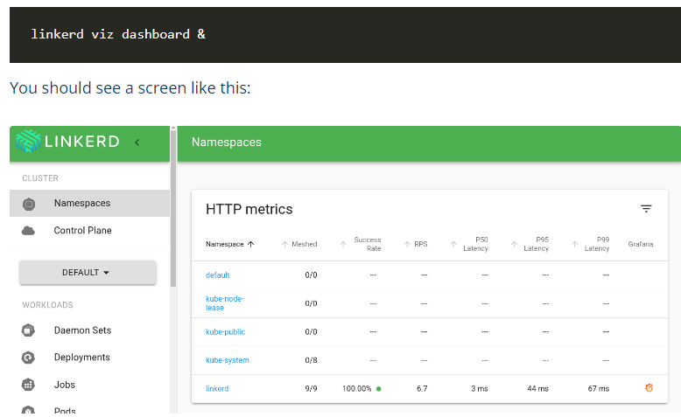Open the DEFAULT namespace dropdown
681x417 pixels.
(x=87, y=273)
